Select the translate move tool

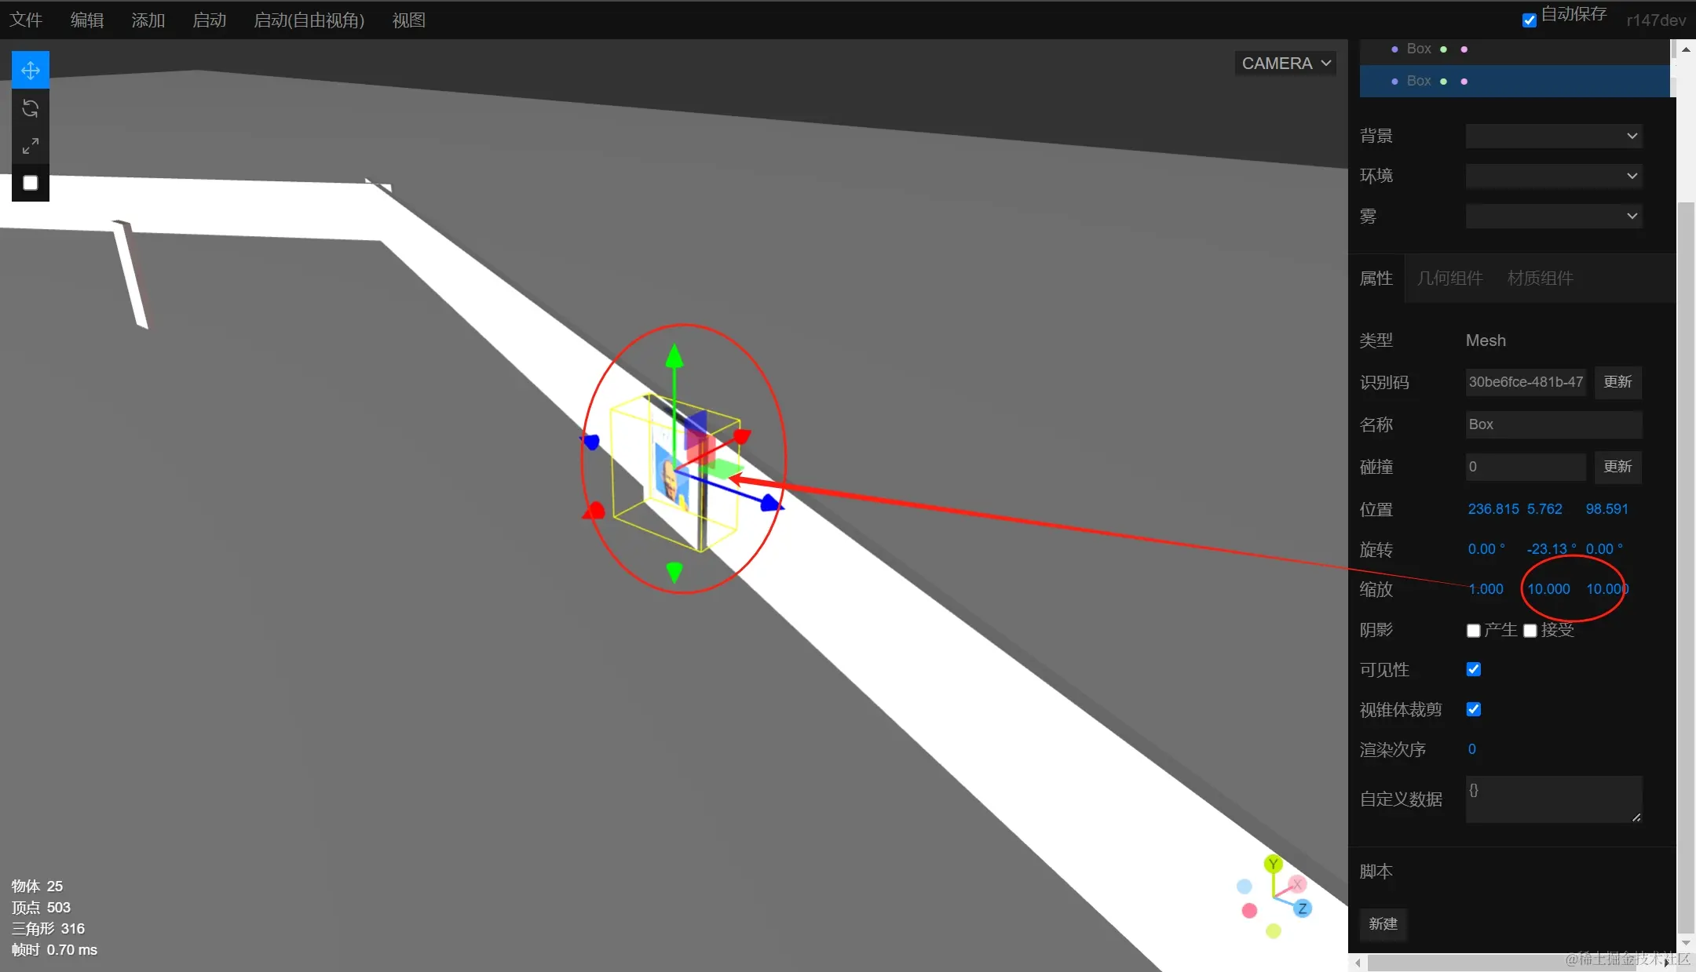(x=31, y=71)
